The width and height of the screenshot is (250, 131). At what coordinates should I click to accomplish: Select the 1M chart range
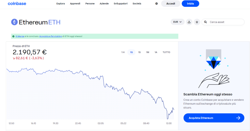pos(148,52)
